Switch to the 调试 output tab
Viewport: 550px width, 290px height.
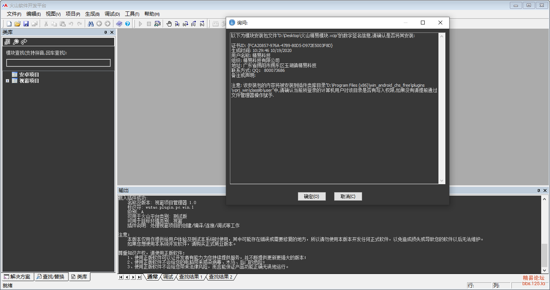point(168,277)
